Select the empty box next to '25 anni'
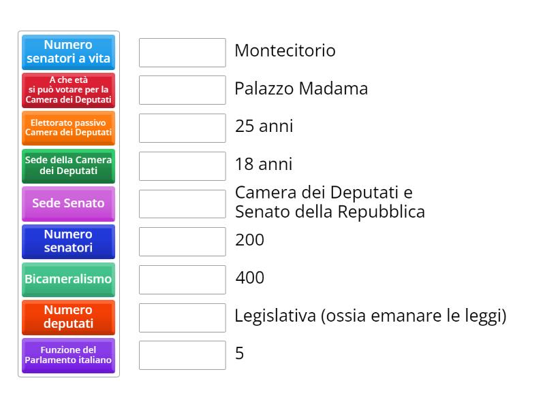Screen dimensions: 545x408 click(x=182, y=127)
